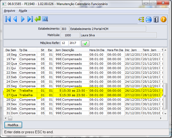Open the Arquivo menu

pyautogui.click(x=10, y=11)
